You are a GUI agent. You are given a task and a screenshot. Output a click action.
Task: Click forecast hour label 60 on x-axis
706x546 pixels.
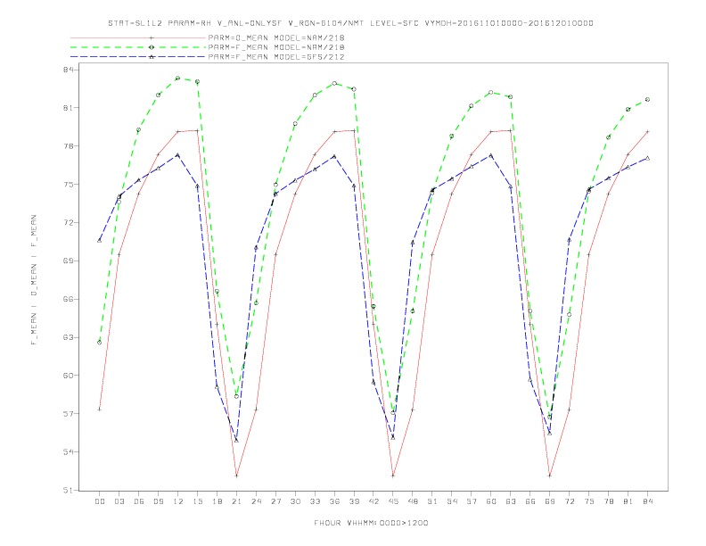coord(491,501)
